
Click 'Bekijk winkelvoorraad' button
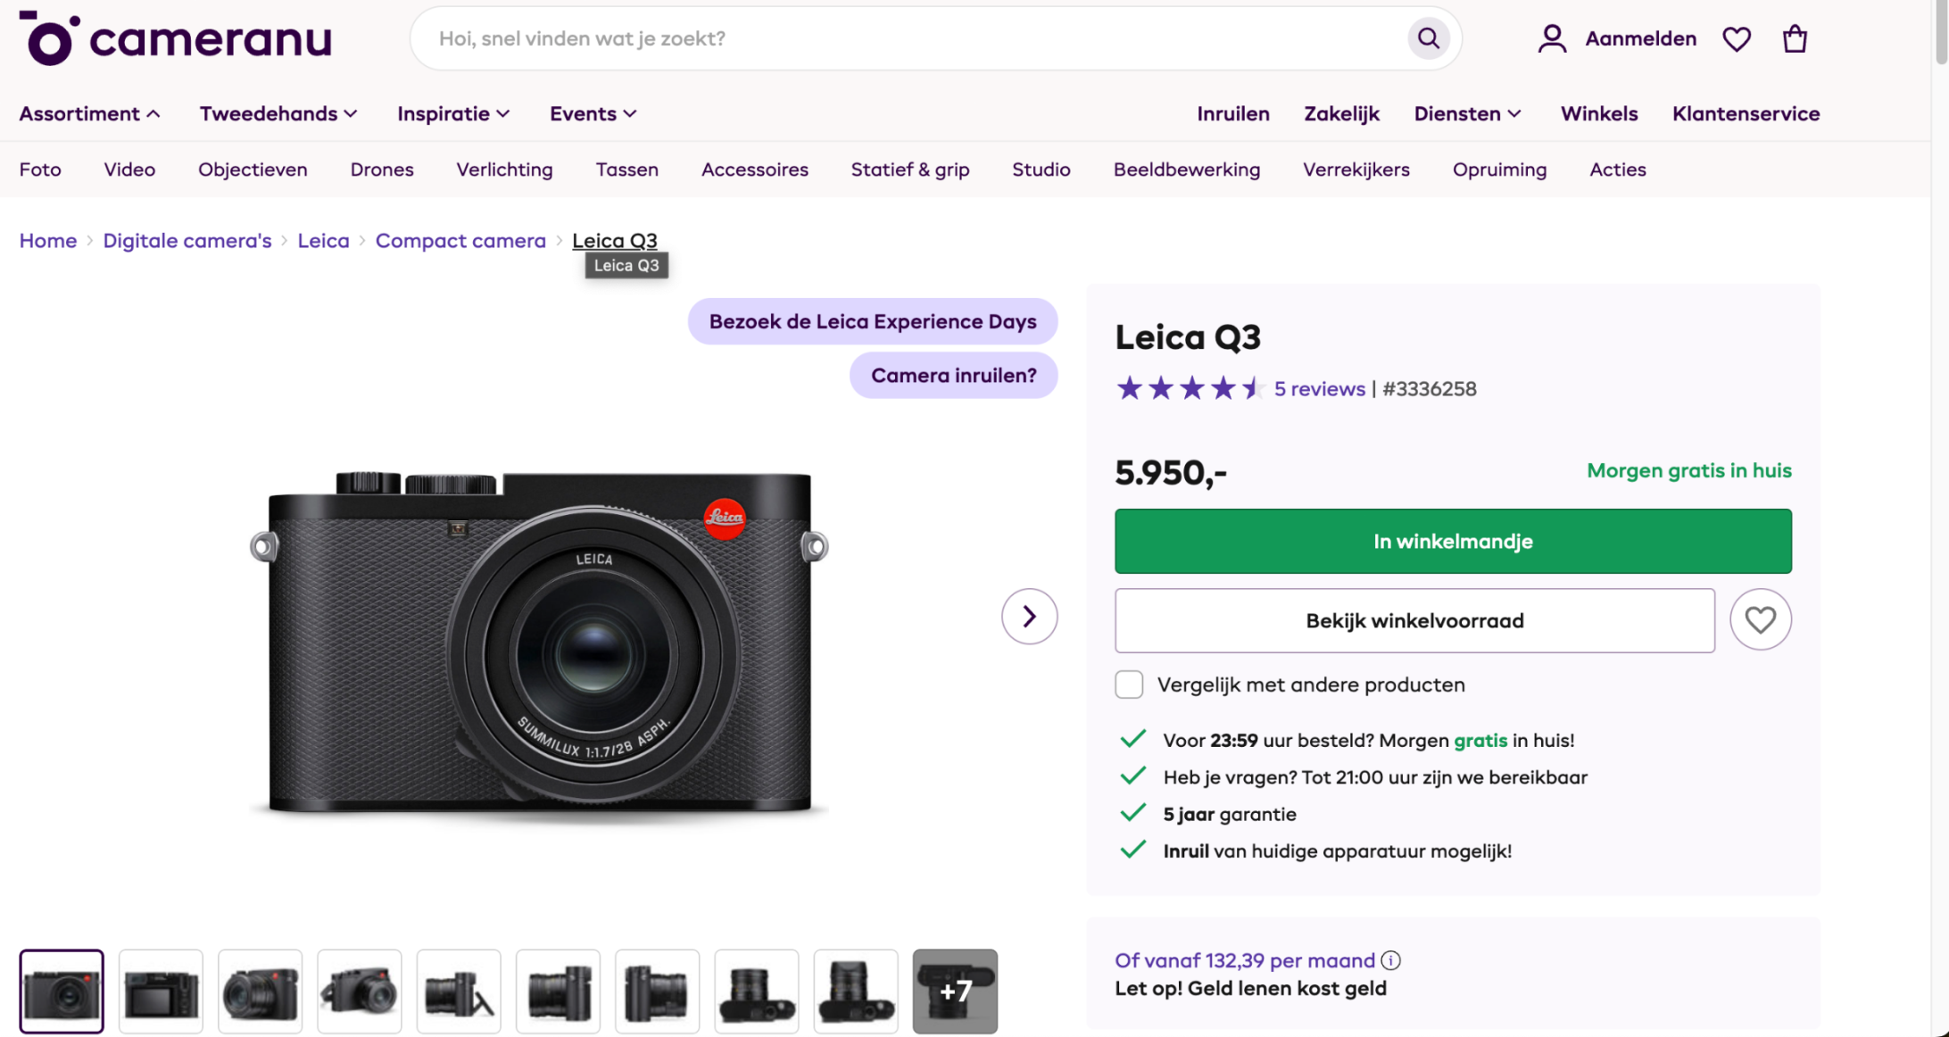[x=1414, y=621]
